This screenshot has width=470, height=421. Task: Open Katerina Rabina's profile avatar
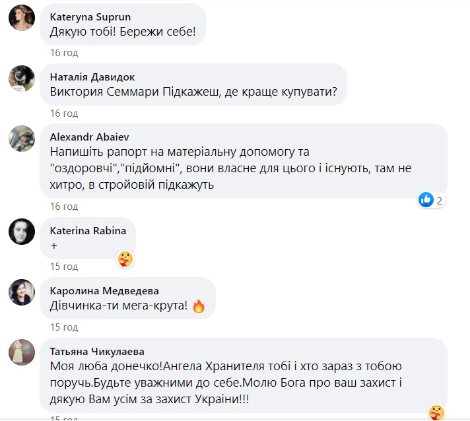pos(21,232)
